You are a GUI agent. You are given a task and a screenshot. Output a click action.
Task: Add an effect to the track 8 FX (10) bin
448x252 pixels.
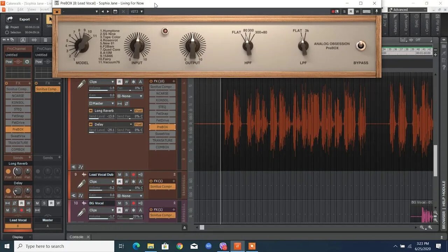(x=174, y=81)
